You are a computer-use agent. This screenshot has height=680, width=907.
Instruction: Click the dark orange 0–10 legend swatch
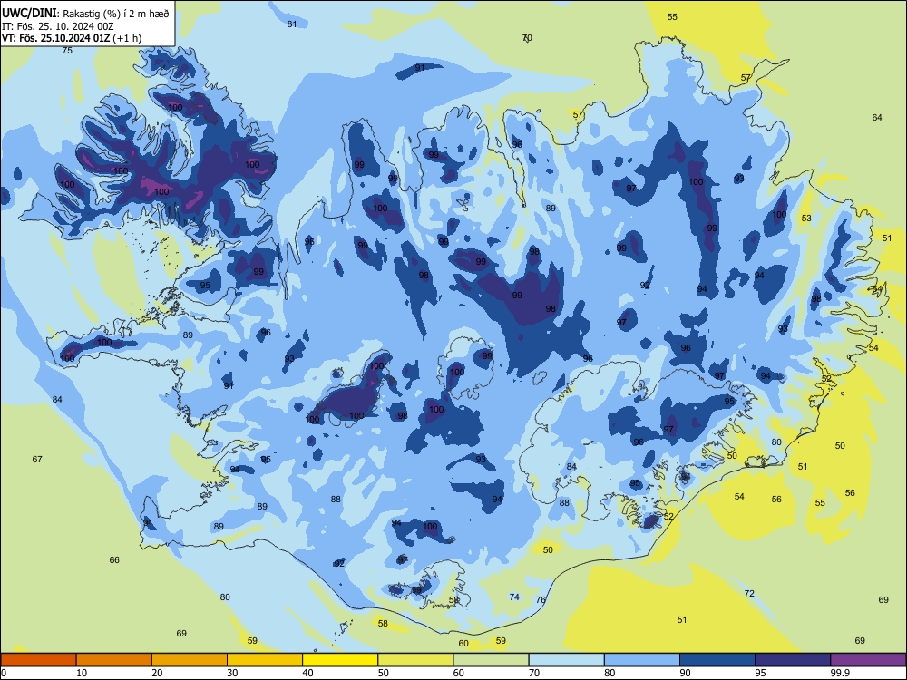tap(38, 660)
